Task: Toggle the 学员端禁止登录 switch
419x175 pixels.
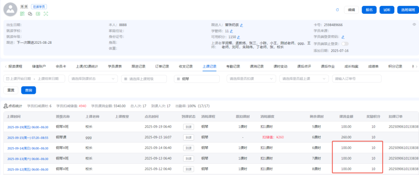Action: coord(345,44)
